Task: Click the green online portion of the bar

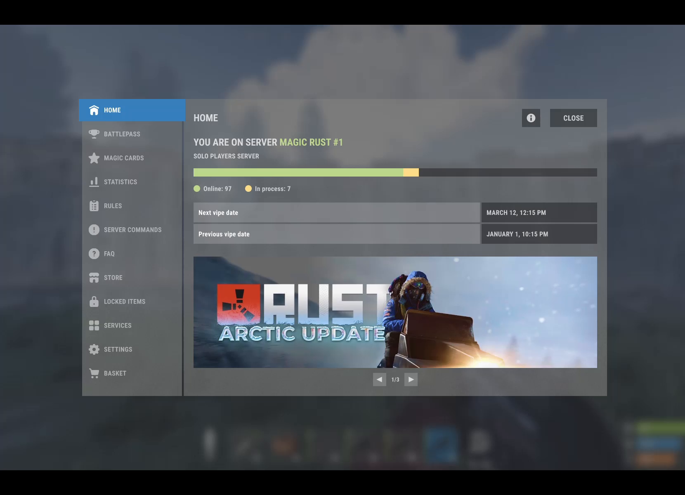Action: [x=298, y=172]
